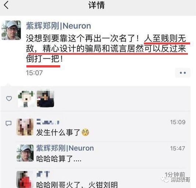Tap the comment bubble icon
This screenshot has height=188, width=196.
coord(8,124)
